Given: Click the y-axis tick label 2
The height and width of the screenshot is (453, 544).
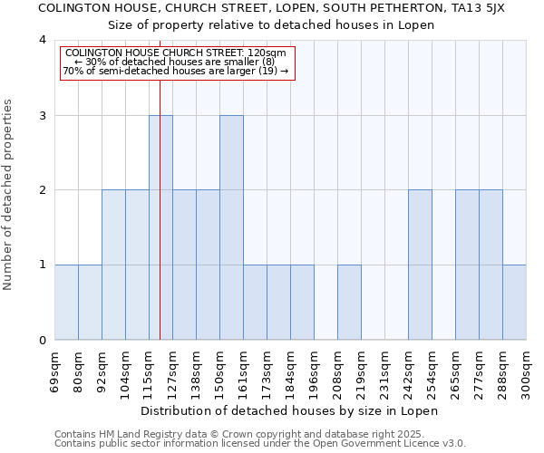Looking at the screenshot, I should [x=42, y=190].
